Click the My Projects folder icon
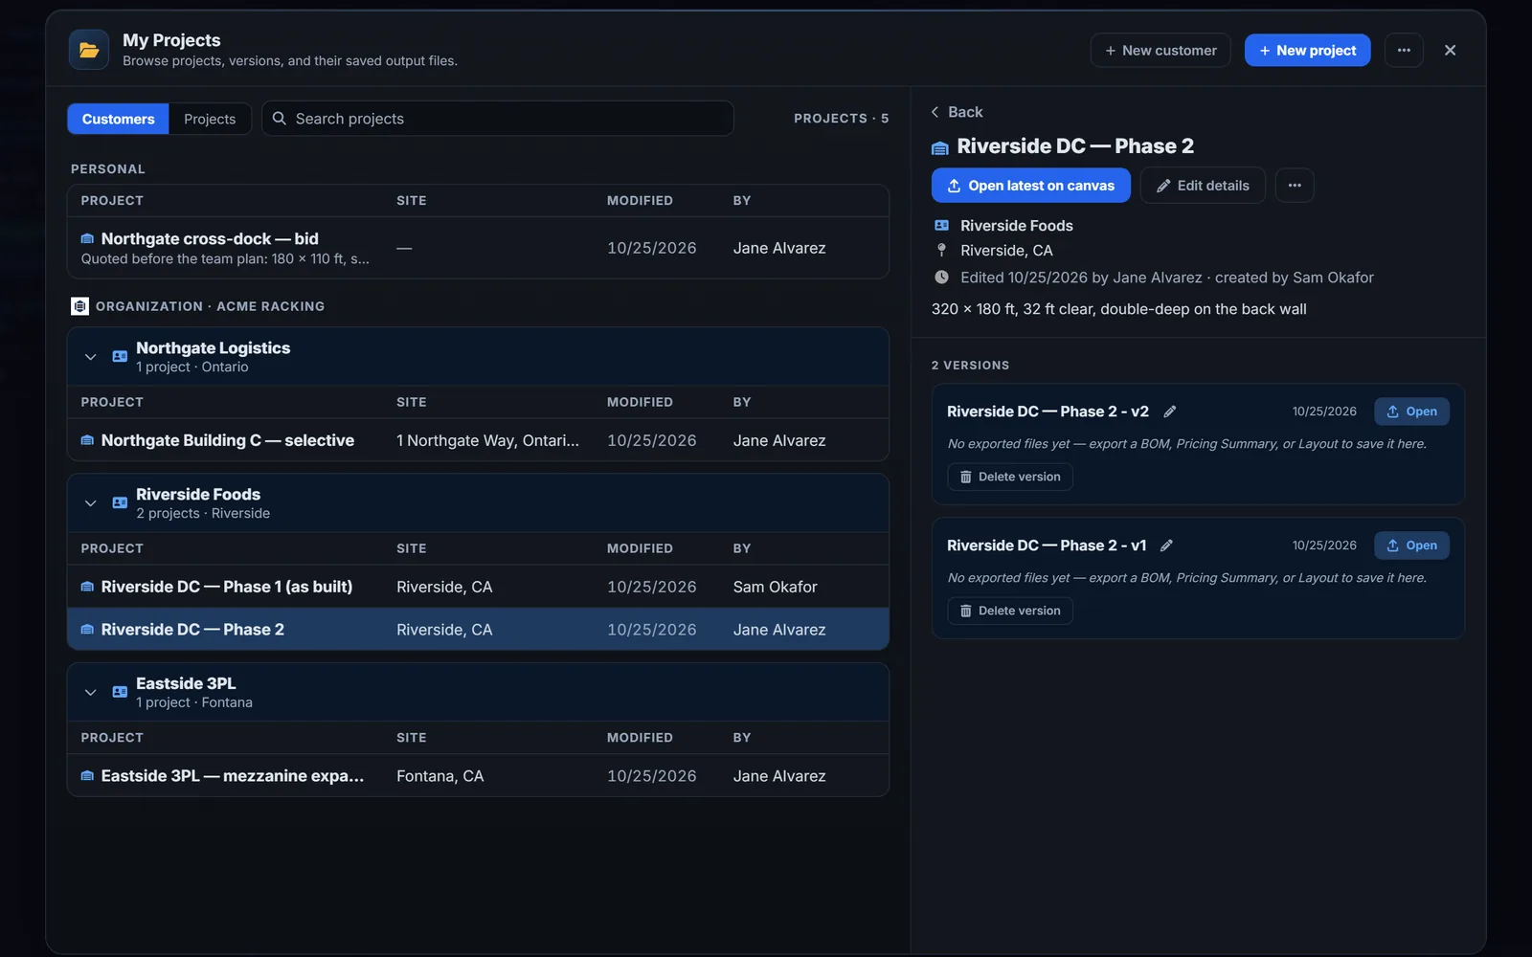Viewport: 1532px width, 957px height. [89, 50]
